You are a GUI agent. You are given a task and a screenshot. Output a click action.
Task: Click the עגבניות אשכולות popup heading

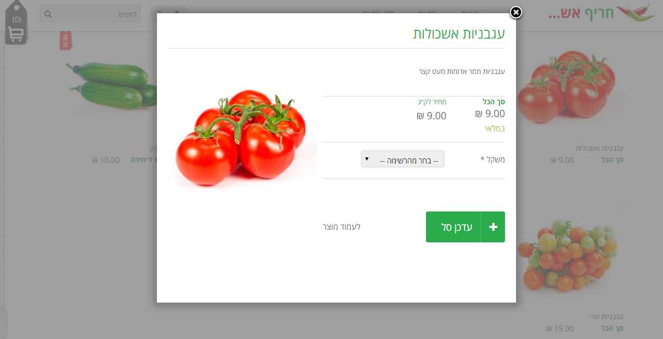[x=459, y=33]
